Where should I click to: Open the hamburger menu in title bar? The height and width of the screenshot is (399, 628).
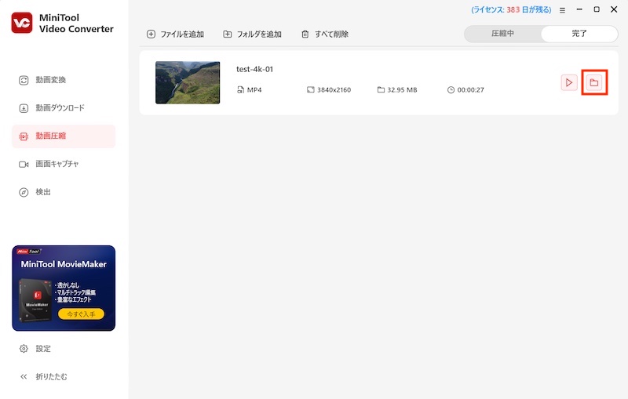(562, 10)
